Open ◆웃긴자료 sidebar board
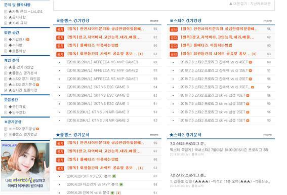The image size is (287, 195). point(17,106)
